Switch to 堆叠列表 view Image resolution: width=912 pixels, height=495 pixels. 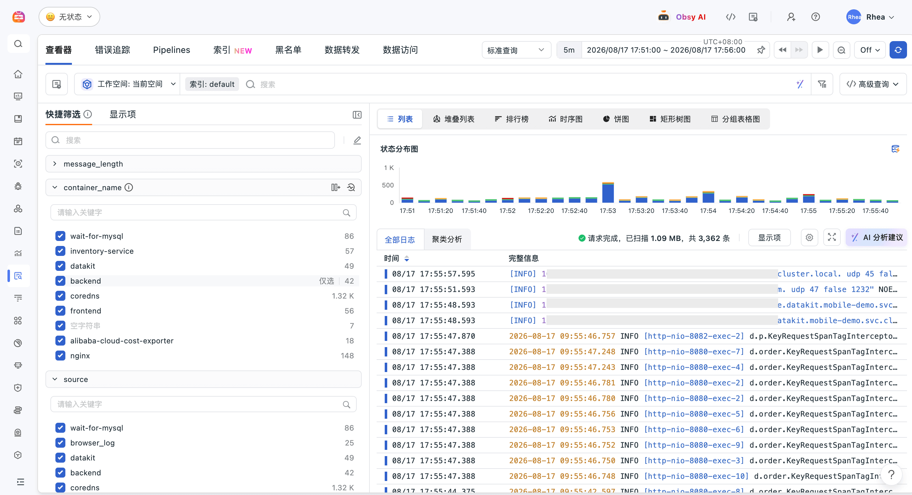[454, 119]
